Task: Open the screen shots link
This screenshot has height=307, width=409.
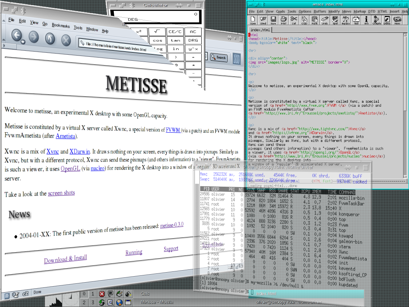Action: (61, 193)
